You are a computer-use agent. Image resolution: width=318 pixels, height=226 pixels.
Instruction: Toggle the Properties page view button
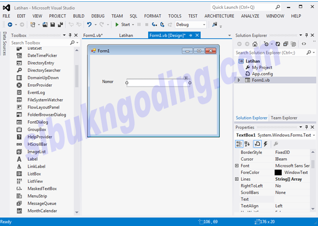coord(257,144)
